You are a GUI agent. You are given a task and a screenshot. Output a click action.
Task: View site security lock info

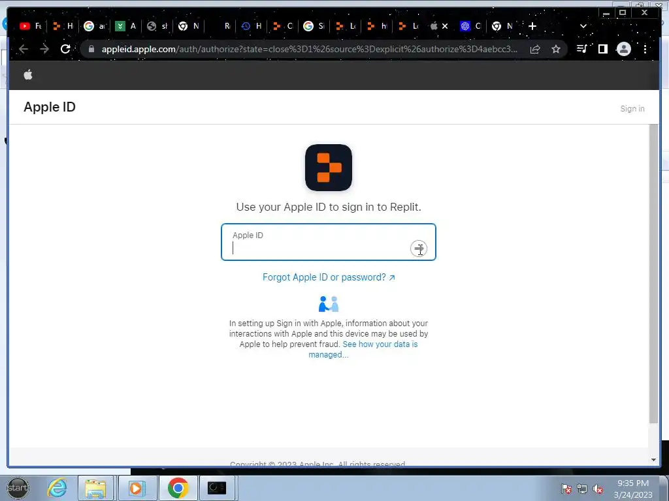[x=91, y=49]
